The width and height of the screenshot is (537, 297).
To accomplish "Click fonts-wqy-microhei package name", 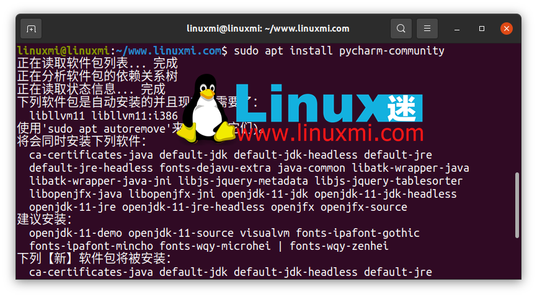I will click(215, 246).
